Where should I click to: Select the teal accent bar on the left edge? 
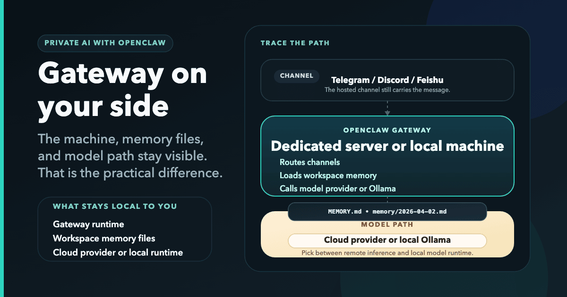pos(2,148)
